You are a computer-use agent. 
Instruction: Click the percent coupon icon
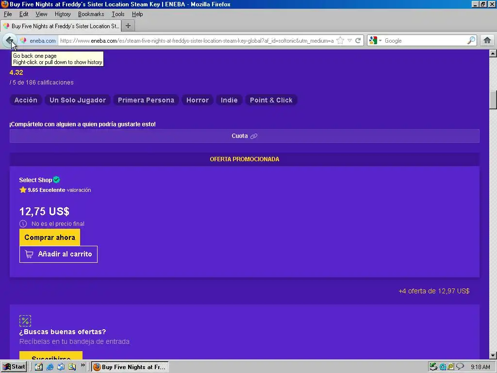[x=25, y=321]
